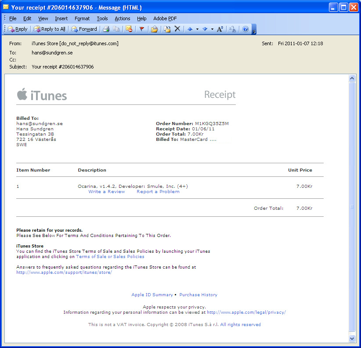
Task: Mark sender as junk with the blocked-envelope icon
Action: click(129, 29)
